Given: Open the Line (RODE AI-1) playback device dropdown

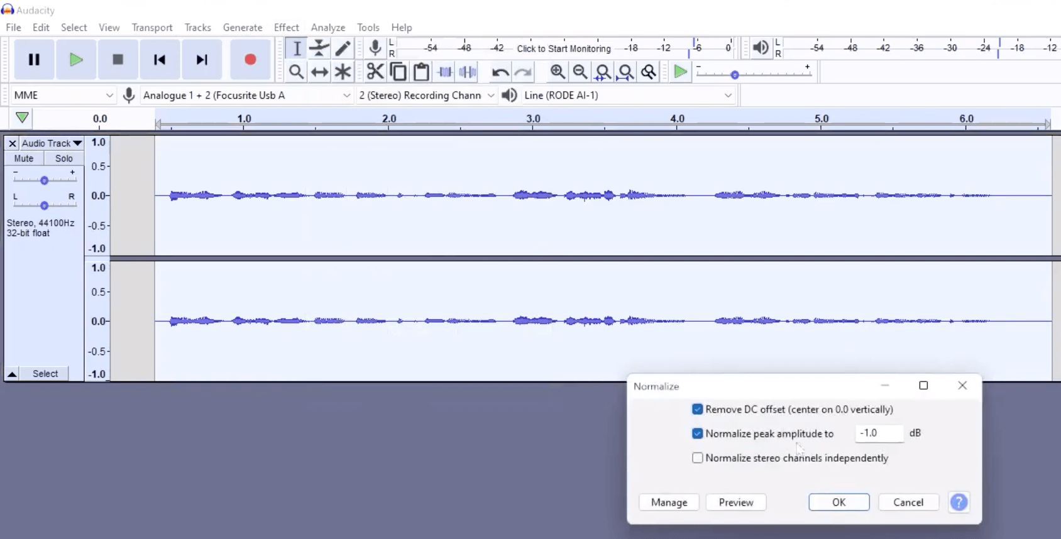Looking at the screenshot, I should pos(629,95).
